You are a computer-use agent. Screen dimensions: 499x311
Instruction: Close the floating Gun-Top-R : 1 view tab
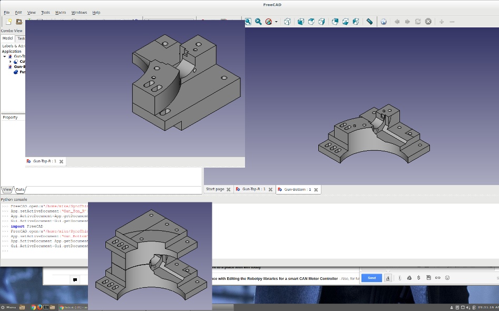pos(62,161)
